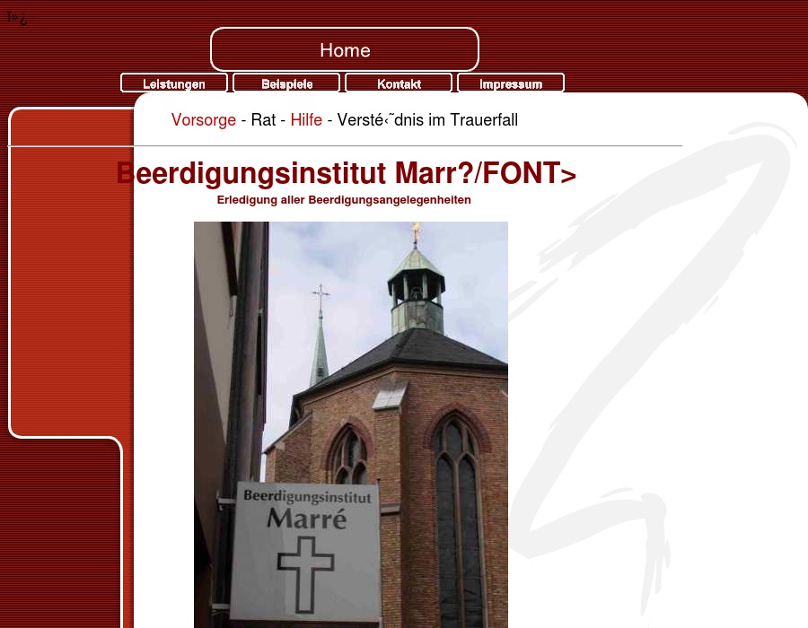Click the broken character symbol top-left
This screenshot has width=808, height=628.
(16, 18)
